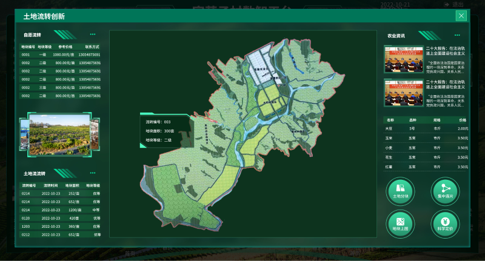Show the next carousel photo on the right edge

(94, 134)
